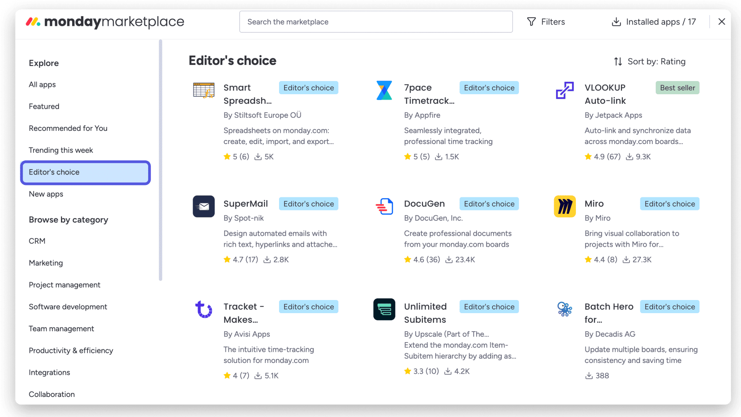The width and height of the screenshot is (741, 417).
Task: Browse the Project management category
Action: tap(64, 285)
